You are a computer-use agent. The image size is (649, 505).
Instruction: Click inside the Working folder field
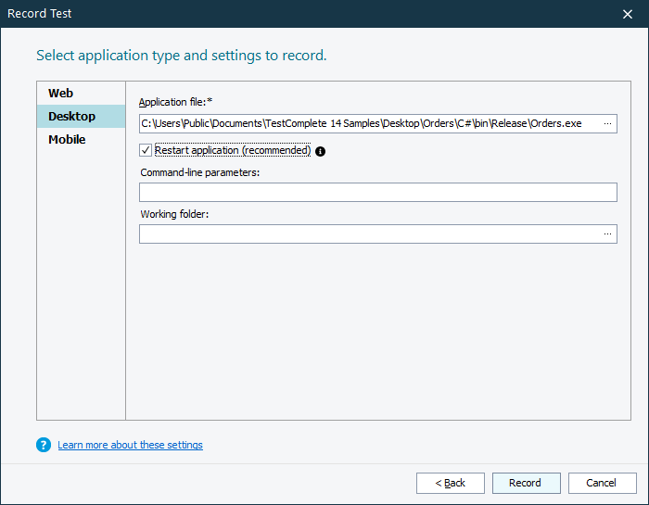coord(368,234)
